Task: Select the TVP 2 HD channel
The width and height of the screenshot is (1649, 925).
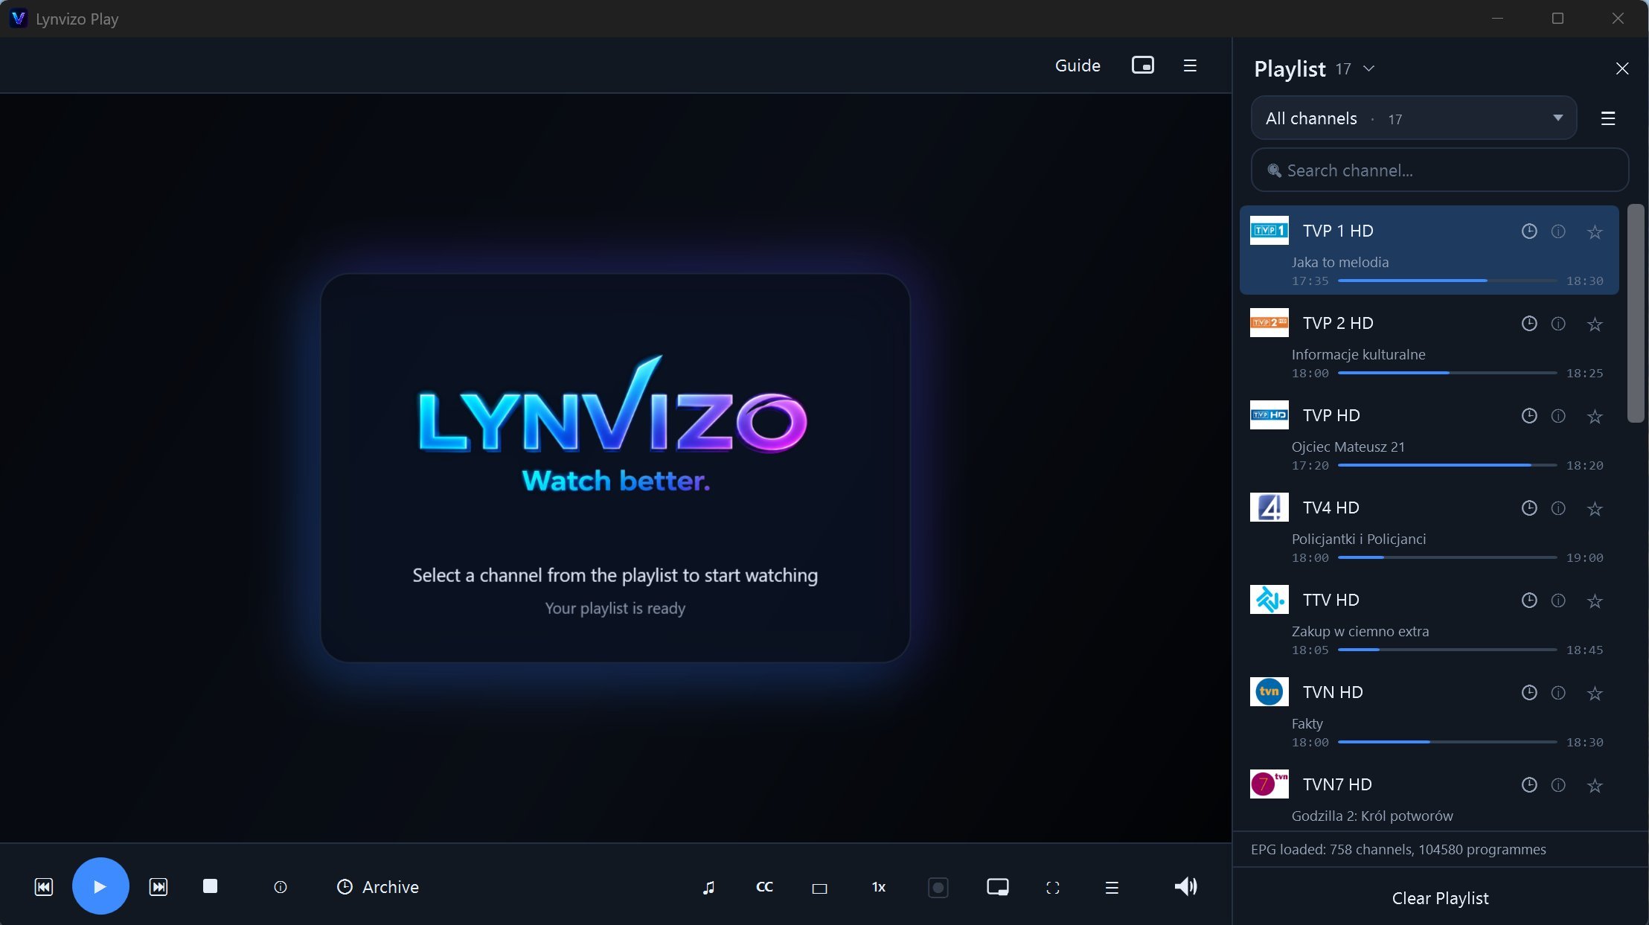Action: coord(1429,342)
